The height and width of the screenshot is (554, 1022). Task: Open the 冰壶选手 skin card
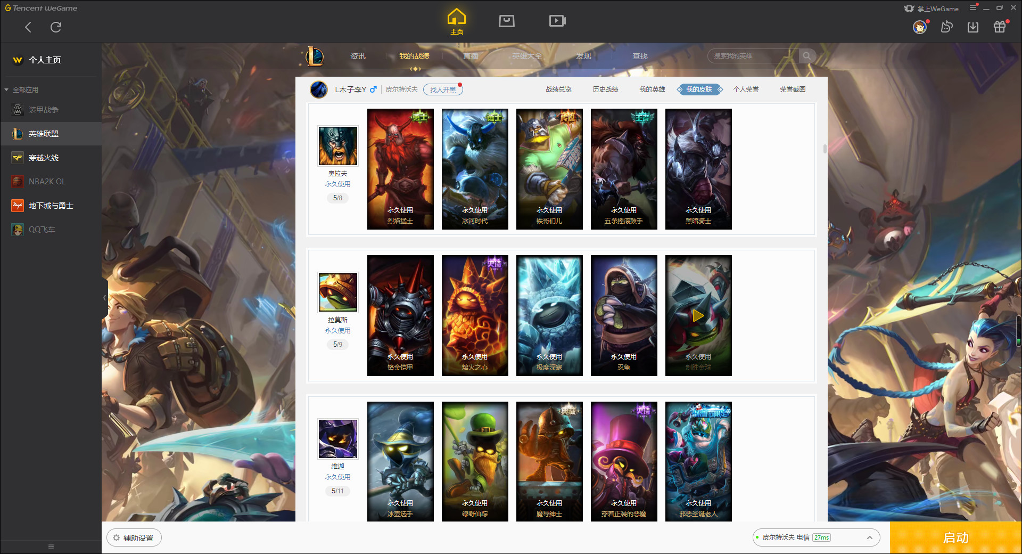(x=400, y=461)
